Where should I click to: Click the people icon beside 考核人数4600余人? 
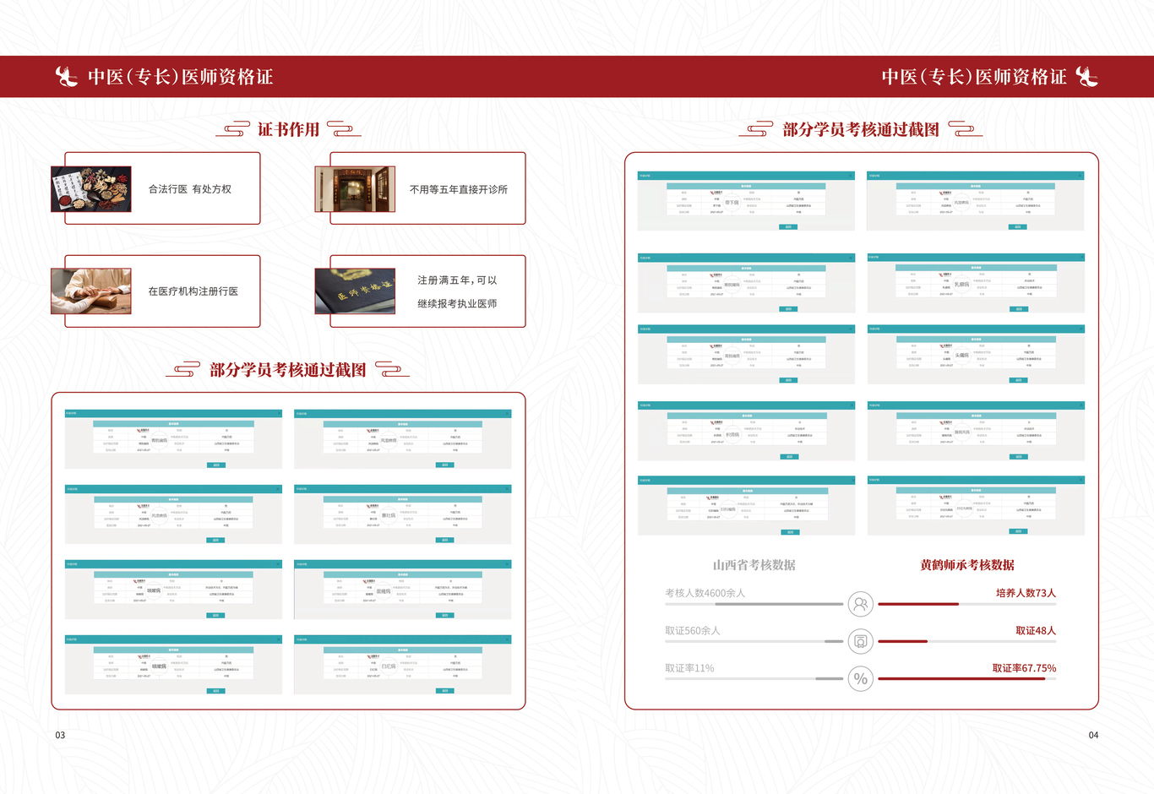(x=860, y=604)
